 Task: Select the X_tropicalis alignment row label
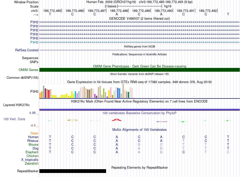coord(30,160)
